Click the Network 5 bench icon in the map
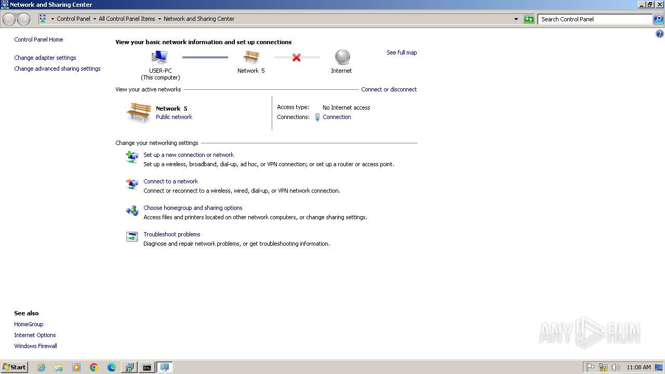This screenshot has width=665, height=374. [x=251, y=57]
